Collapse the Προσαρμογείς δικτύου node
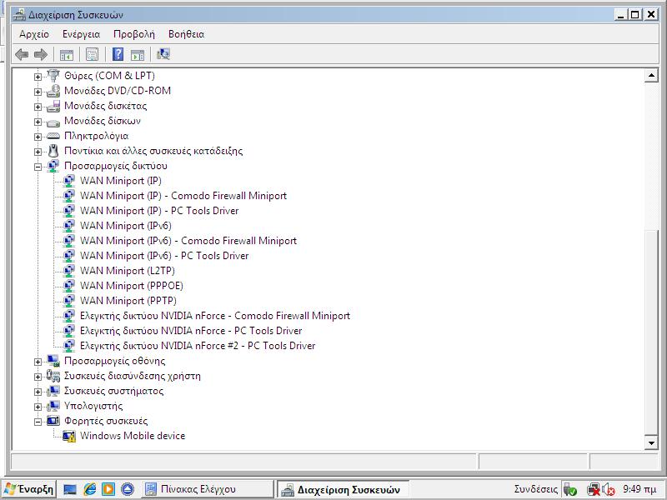The image size is (667, 500). click(38, 167)
